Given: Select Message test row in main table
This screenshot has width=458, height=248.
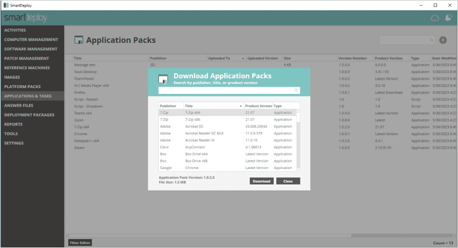Looking at the screenshot, I should [x=260, y=65].
